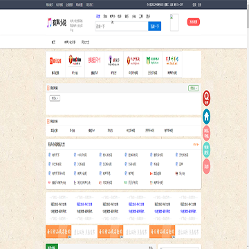Click the green outlined button in favorites header

coord(194,88)
